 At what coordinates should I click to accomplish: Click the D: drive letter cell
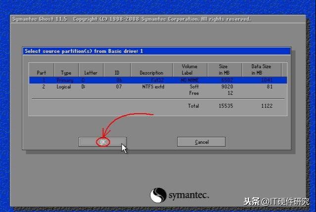coord(83,87)
